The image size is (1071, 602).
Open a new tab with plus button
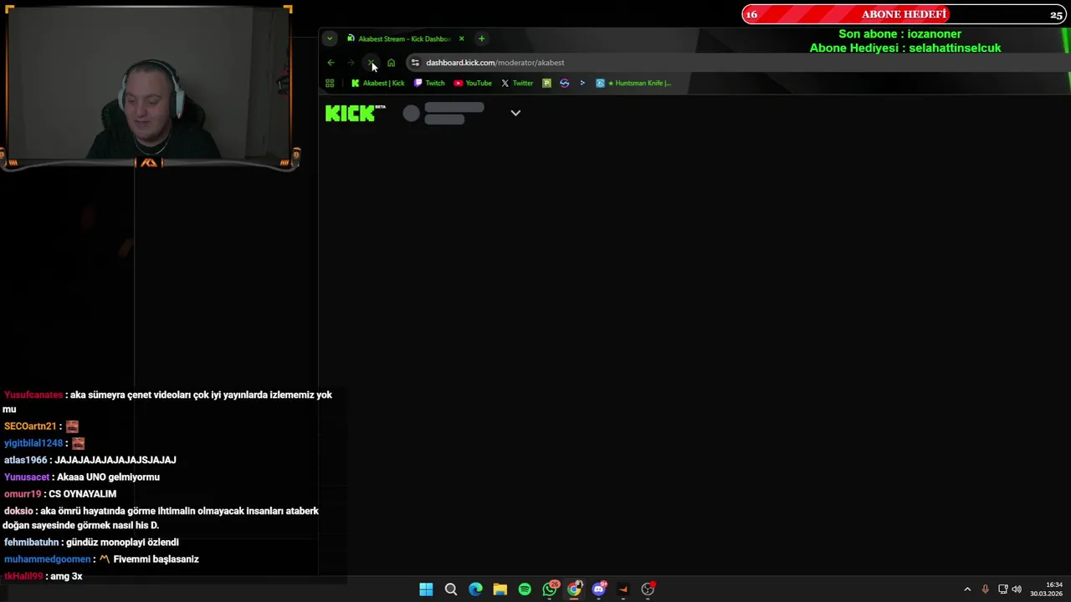(481, 38)
